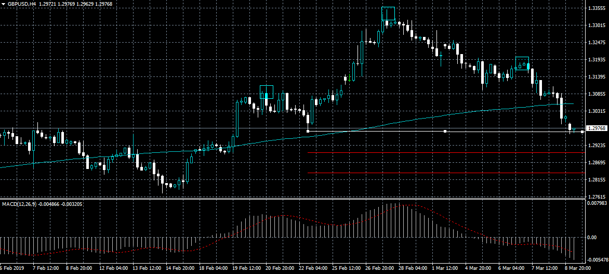Click the OHLC values 1.29721 1.29769 1.29629 1.29768
Screen dimensions: 609x274
tap(74, 3)
